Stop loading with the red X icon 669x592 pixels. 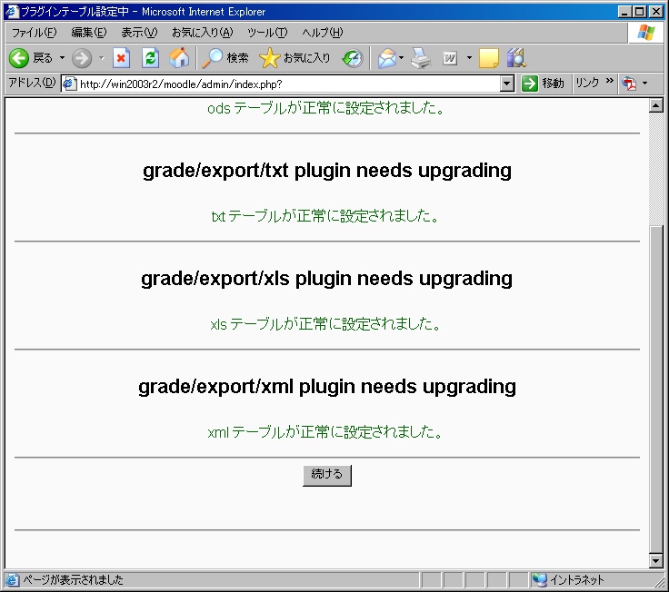point(121,58)
